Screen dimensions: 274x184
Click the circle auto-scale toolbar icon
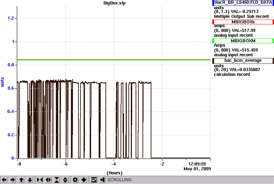(x=75, y=180)
